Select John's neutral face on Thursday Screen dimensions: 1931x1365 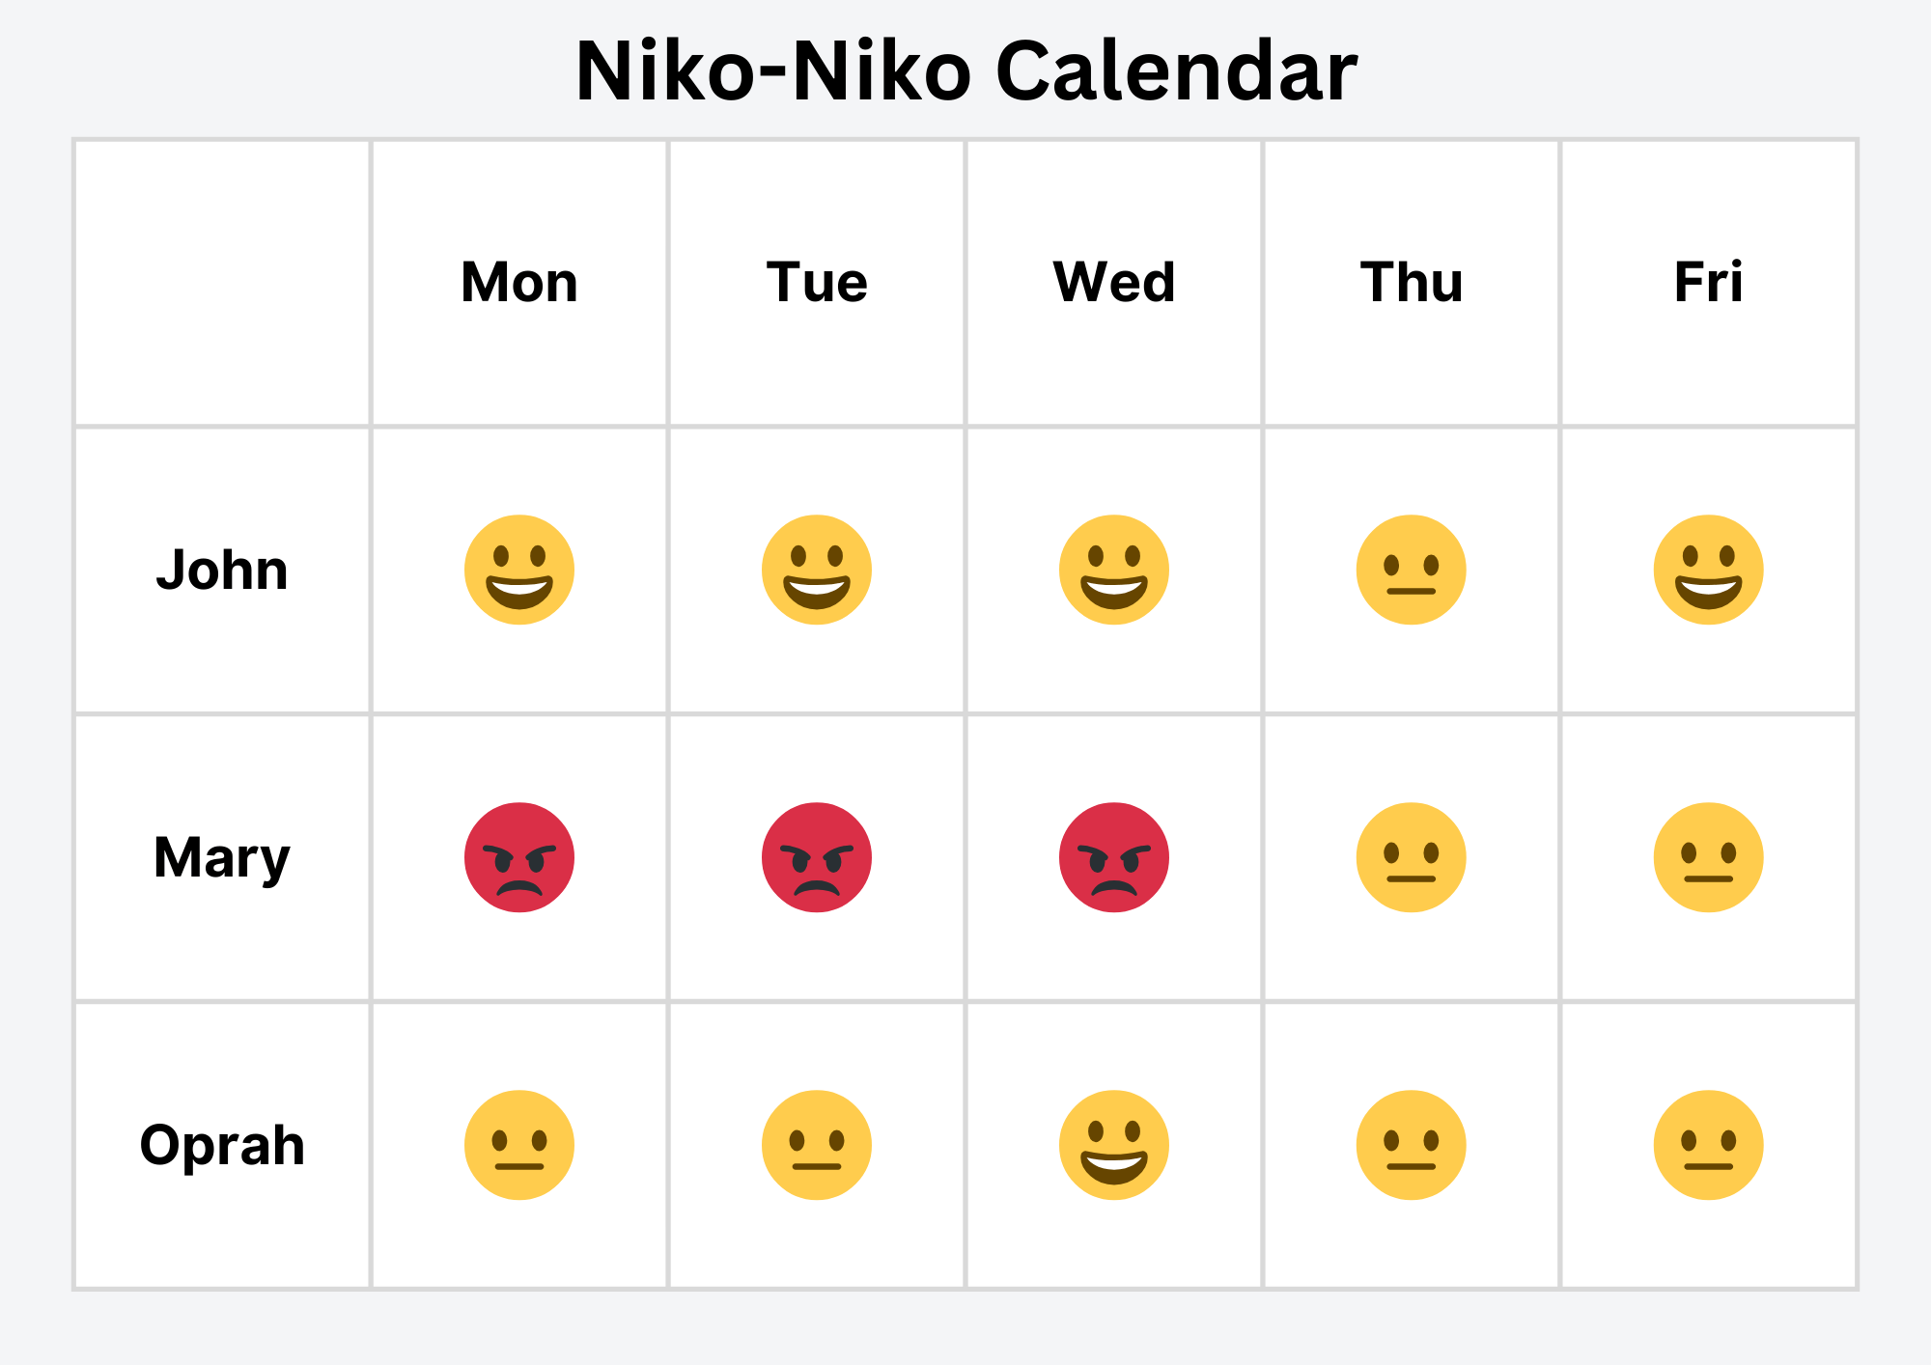point(1412,570)
